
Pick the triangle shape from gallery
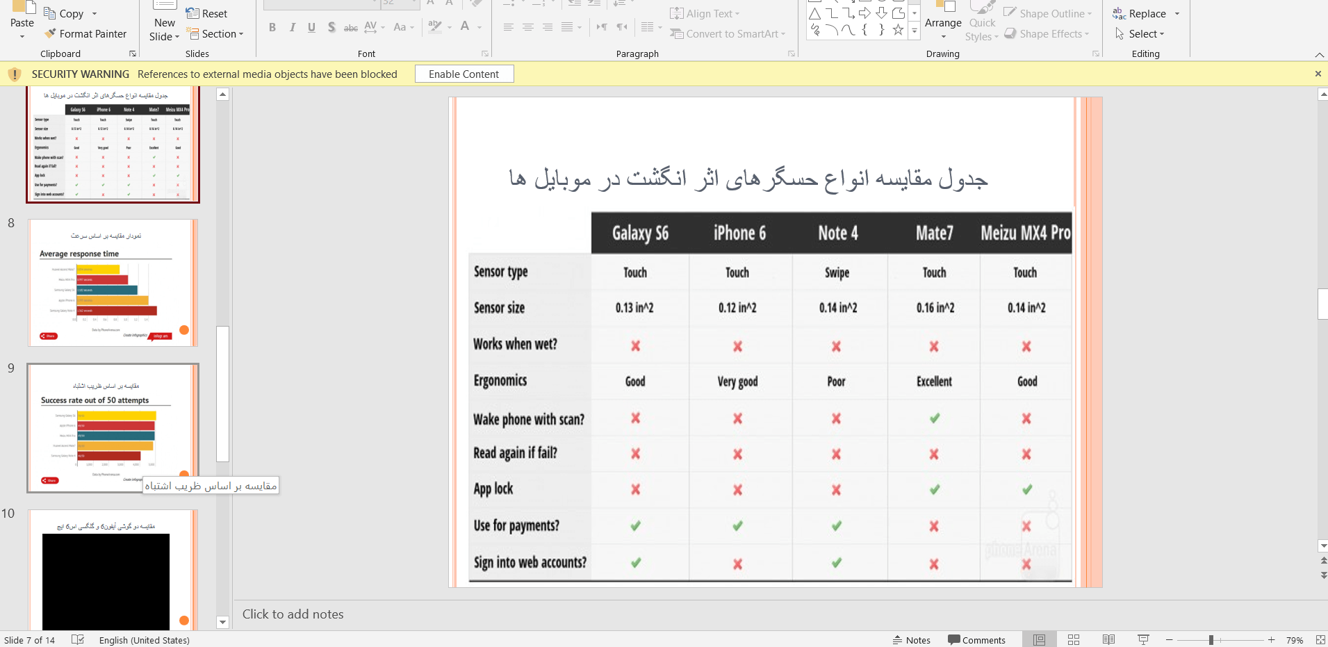tap(815, 13)
